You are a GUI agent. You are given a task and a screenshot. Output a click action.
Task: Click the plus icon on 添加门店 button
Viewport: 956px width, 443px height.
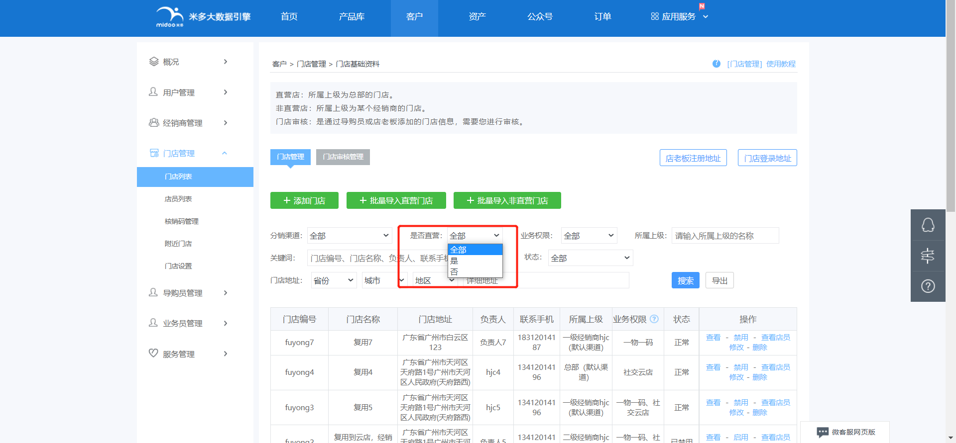[x=287, y=200]
